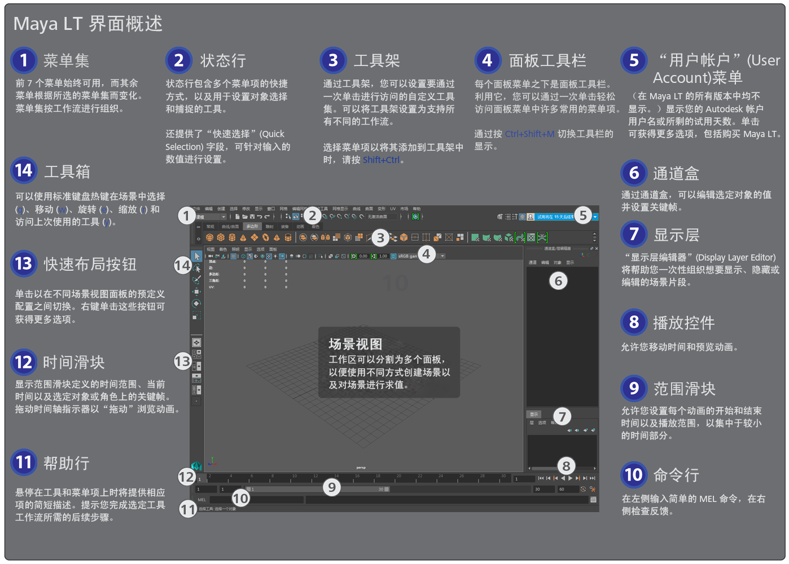Image resolution: width=789 pixels, height=564 pixels.
Task: Open the menu set dropdown
Action: [x=210, y=217]
